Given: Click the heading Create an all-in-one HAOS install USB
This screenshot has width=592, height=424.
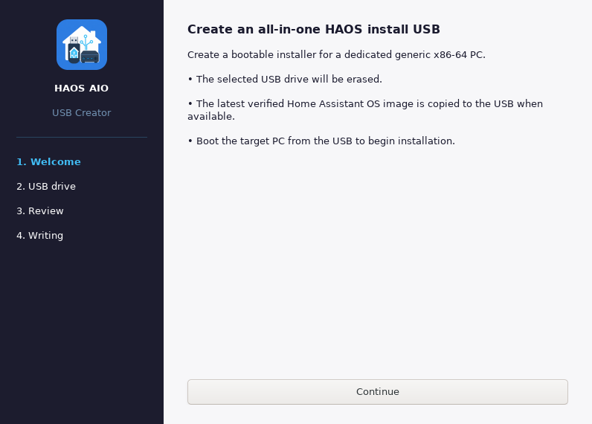Looking at the screenshot, I should pyautogui.click(x=314, y=30).
